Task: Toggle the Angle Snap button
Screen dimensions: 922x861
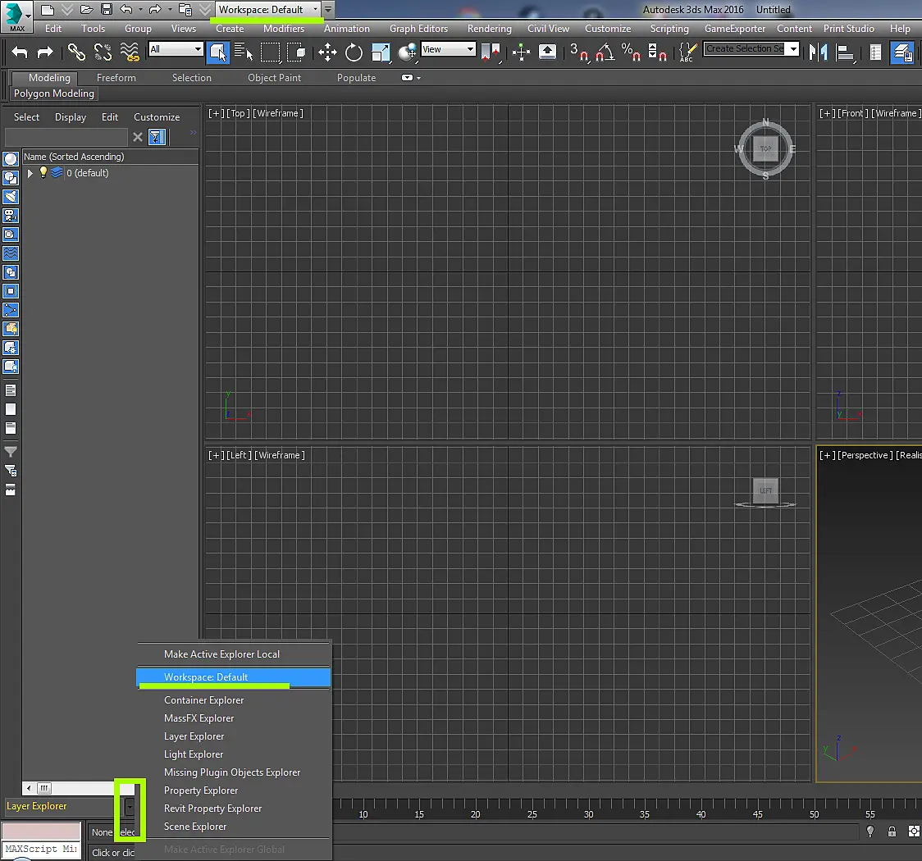Action: pos(605,52)
